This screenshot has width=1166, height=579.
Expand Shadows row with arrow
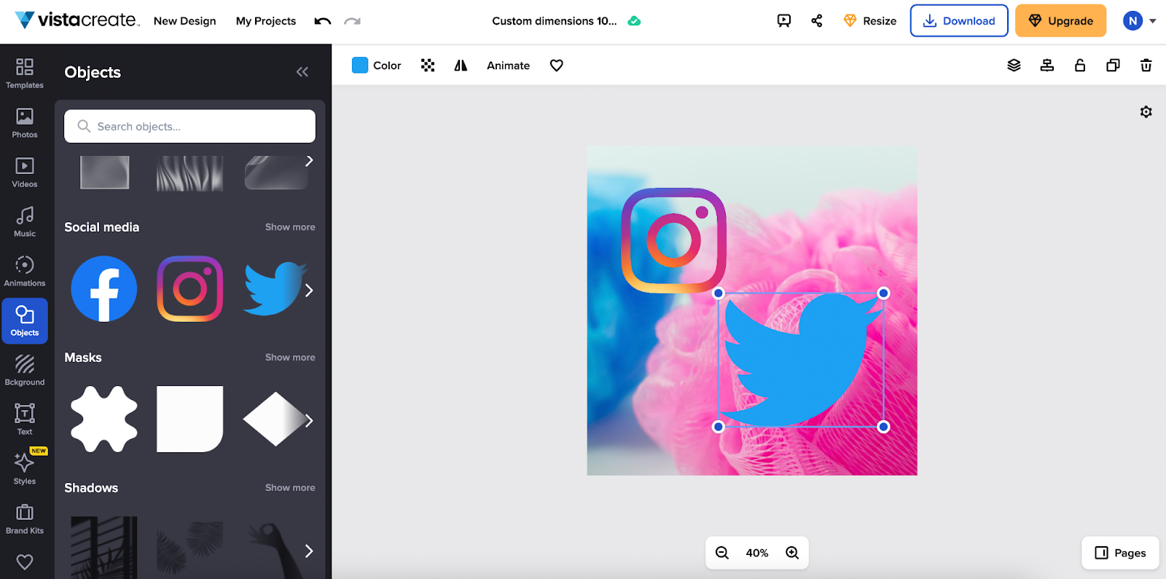(x=309, y=551)
